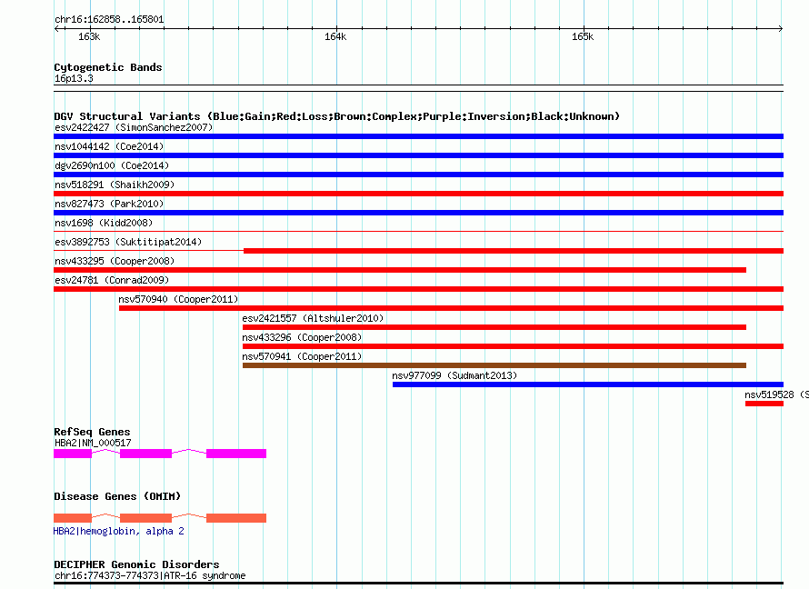Select the nsv977099 (Sudmant2013) blue bar
Screen dimensions: 809x589
[588, 384]
